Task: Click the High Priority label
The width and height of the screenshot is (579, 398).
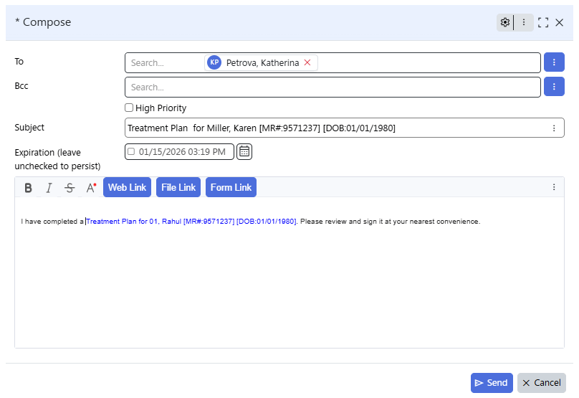Action: [161, 108]
